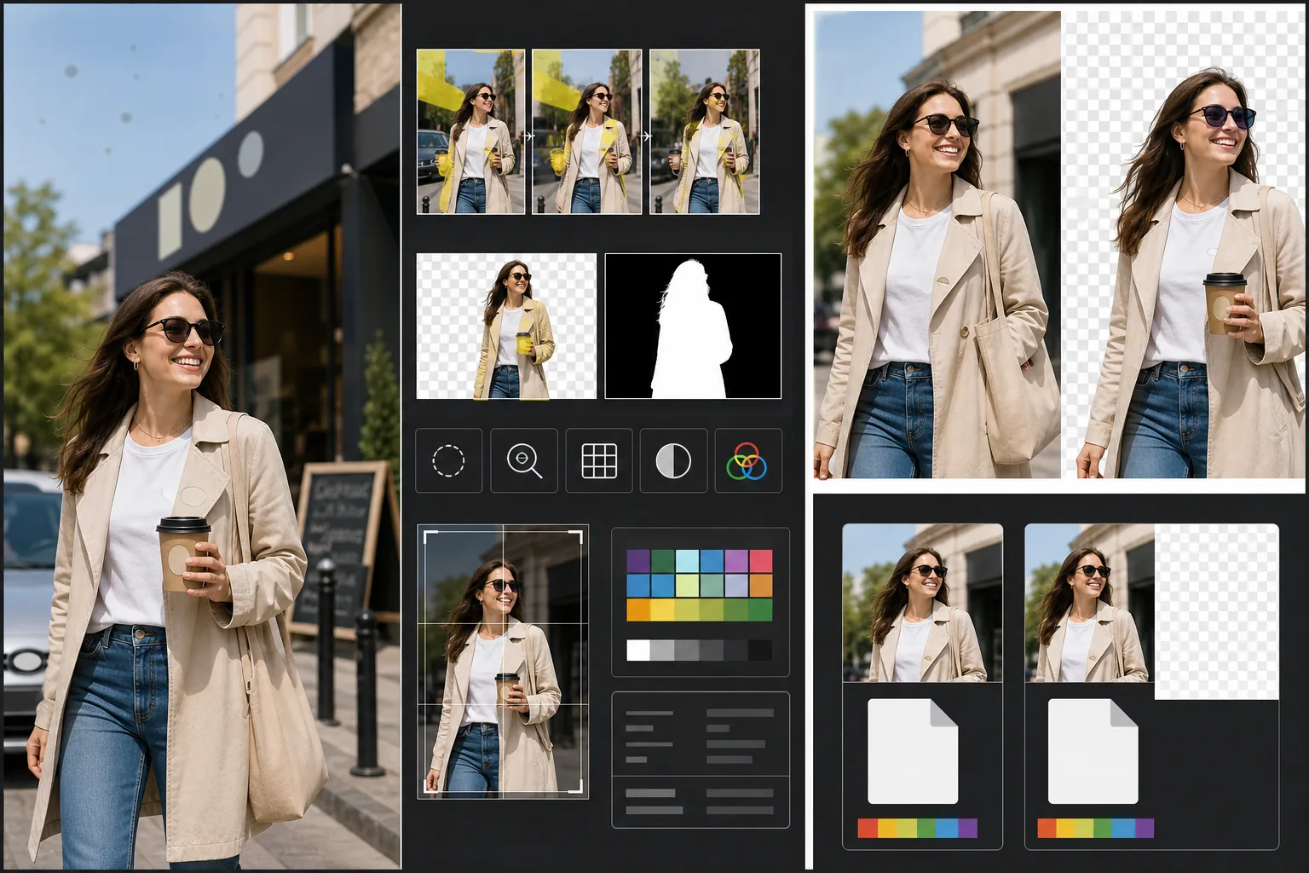The height and width of the screenshot is (873, 1309).
Task: Open the overlapping RGB circles channel tool
Action: coord(747,460)
